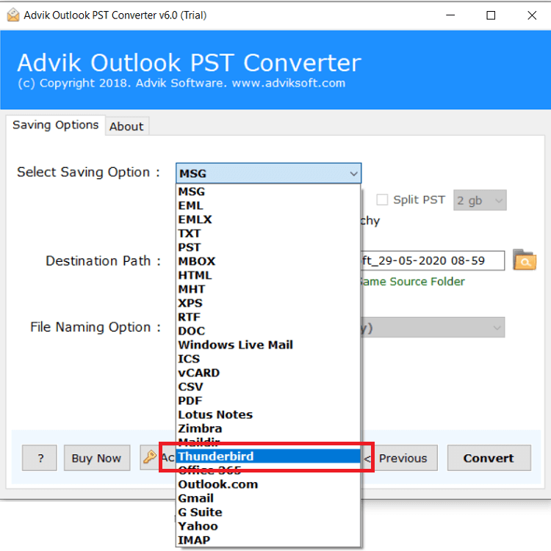This screenshot has height=551, width=551.
Task: Pick Windows Live Mail option
Action: 235,345
